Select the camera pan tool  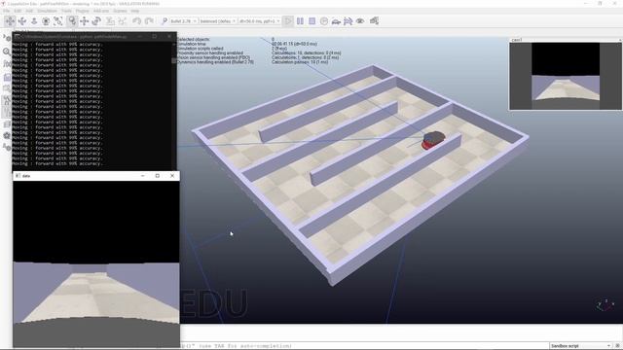tap(11, 21)
